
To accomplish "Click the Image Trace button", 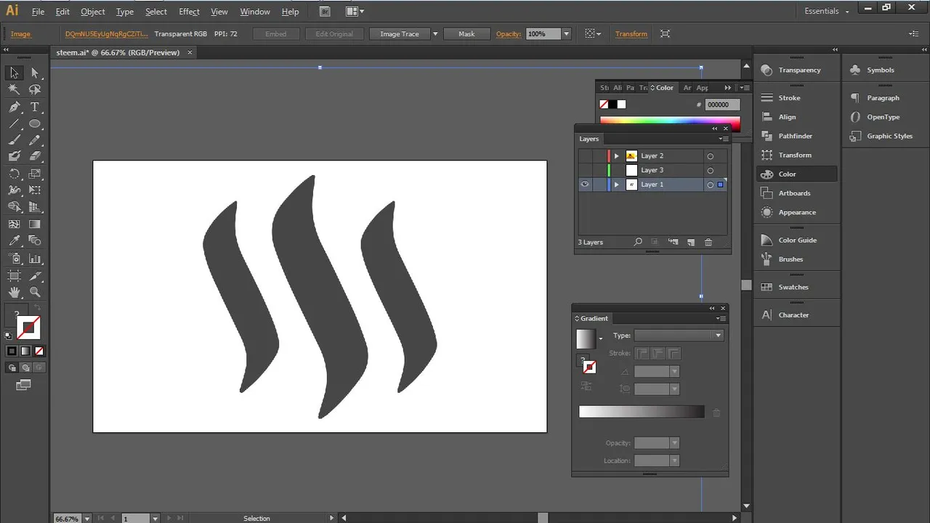I will click(400, 34).
